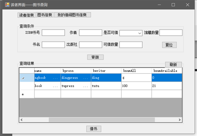Sort by the bnumAll column header
Viewport: 197px width, 136px height.
[x=137, y=71]
